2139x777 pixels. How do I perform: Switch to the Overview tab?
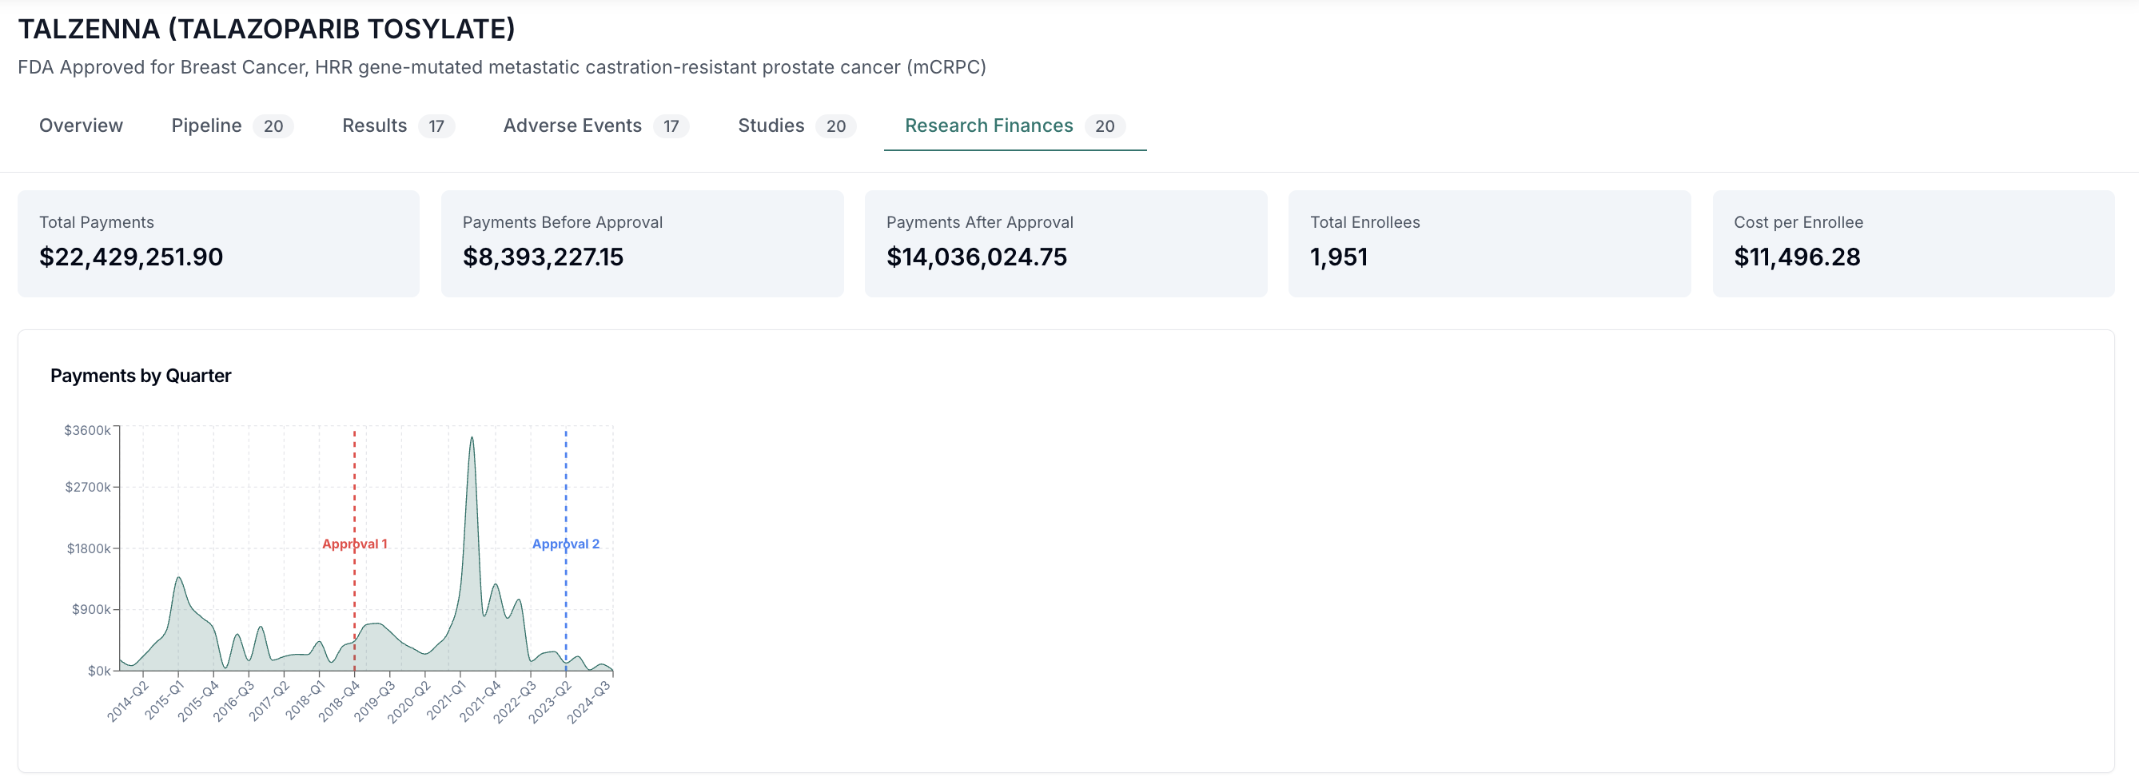(80, 126)
